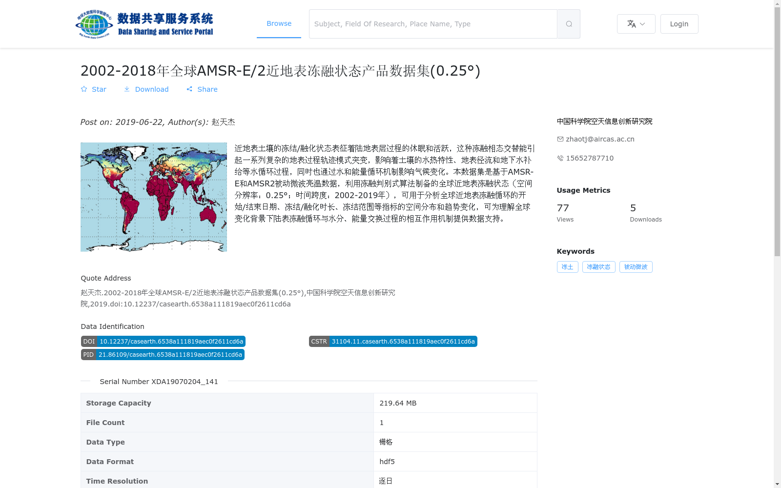This screenshot has width=781, height=488.
Task: Click the scrollbar down arrow
Action: click(x=777, y=484)
